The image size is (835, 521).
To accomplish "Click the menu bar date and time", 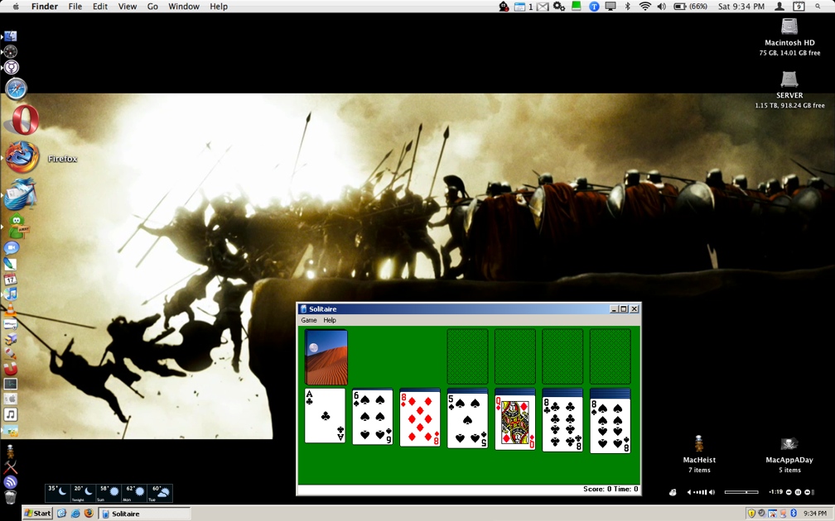I will [x=741, y=7].
